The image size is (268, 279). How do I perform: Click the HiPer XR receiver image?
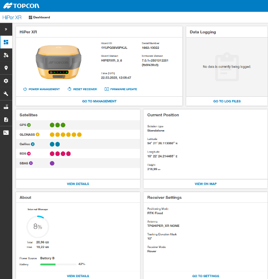[x=59, y=62]
